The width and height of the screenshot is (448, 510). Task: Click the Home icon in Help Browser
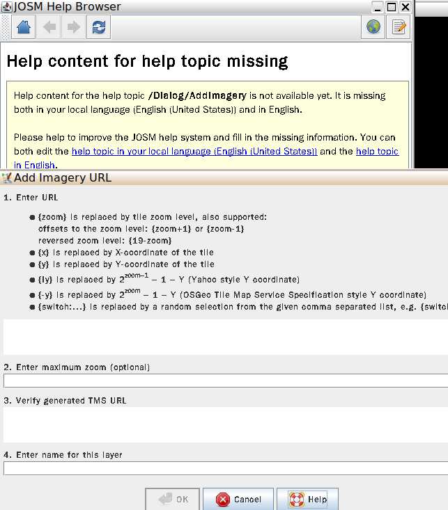tap(23, 27)
